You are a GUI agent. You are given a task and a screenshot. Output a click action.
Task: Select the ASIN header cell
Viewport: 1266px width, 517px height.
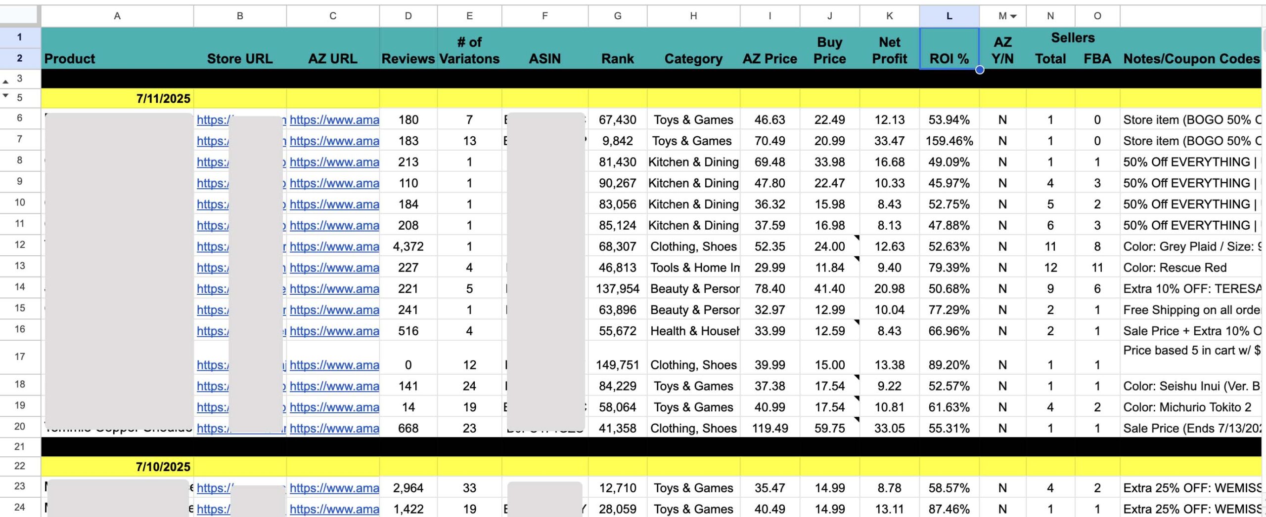point(544,48)
